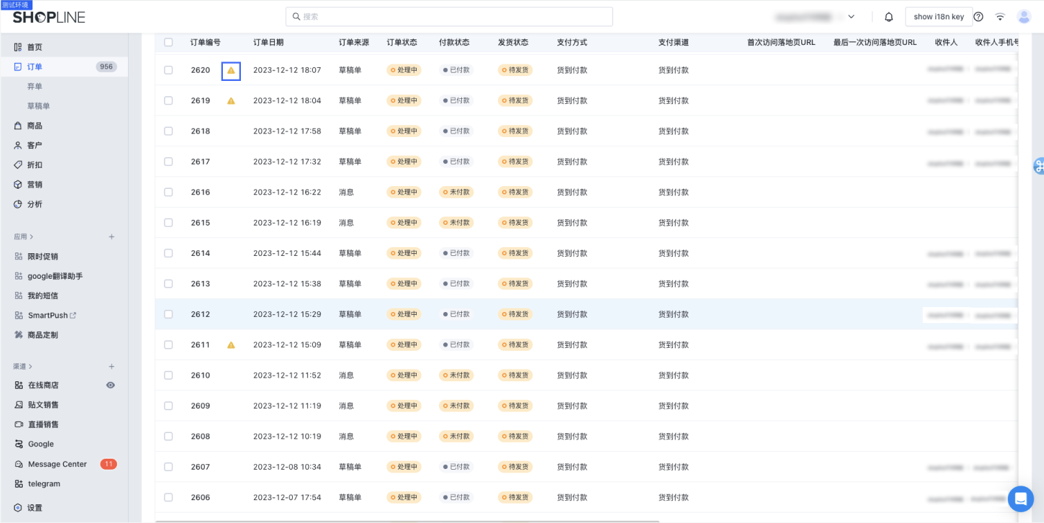Preview online store with eye icon
Image resolution: width=1044 pixels, height=523 pixels.
coord(110,385)
